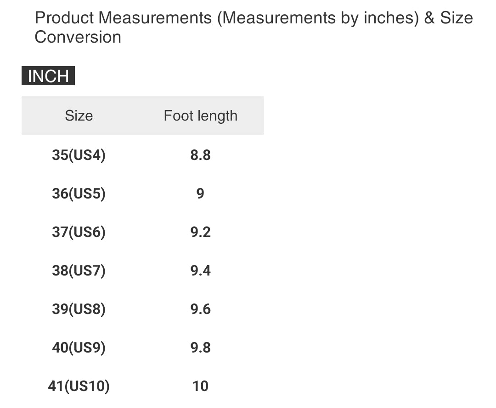
Task: Click the 9.8 foot length value
Action: 201,348
